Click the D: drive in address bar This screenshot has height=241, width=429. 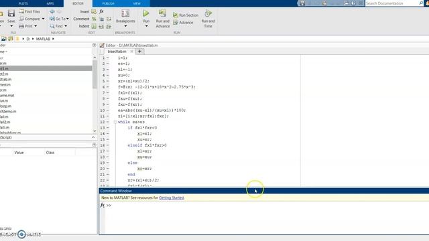coord(28,39)
